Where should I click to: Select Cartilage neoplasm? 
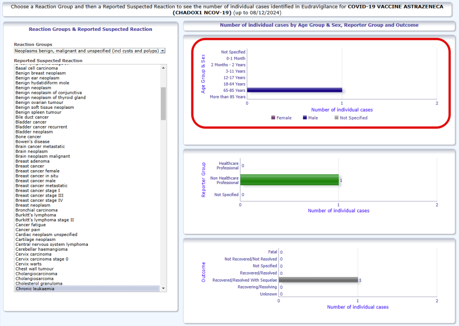point(35,240)
